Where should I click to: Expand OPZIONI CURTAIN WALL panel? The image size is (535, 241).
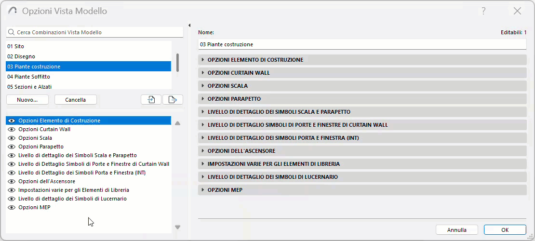pos(362,73)
